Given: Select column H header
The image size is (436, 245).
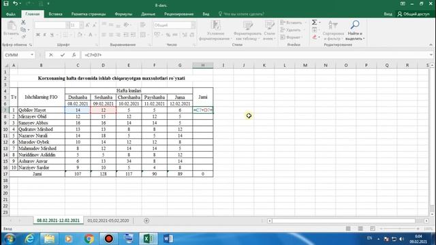Looking at the screenshot, I should coord(203,65).
